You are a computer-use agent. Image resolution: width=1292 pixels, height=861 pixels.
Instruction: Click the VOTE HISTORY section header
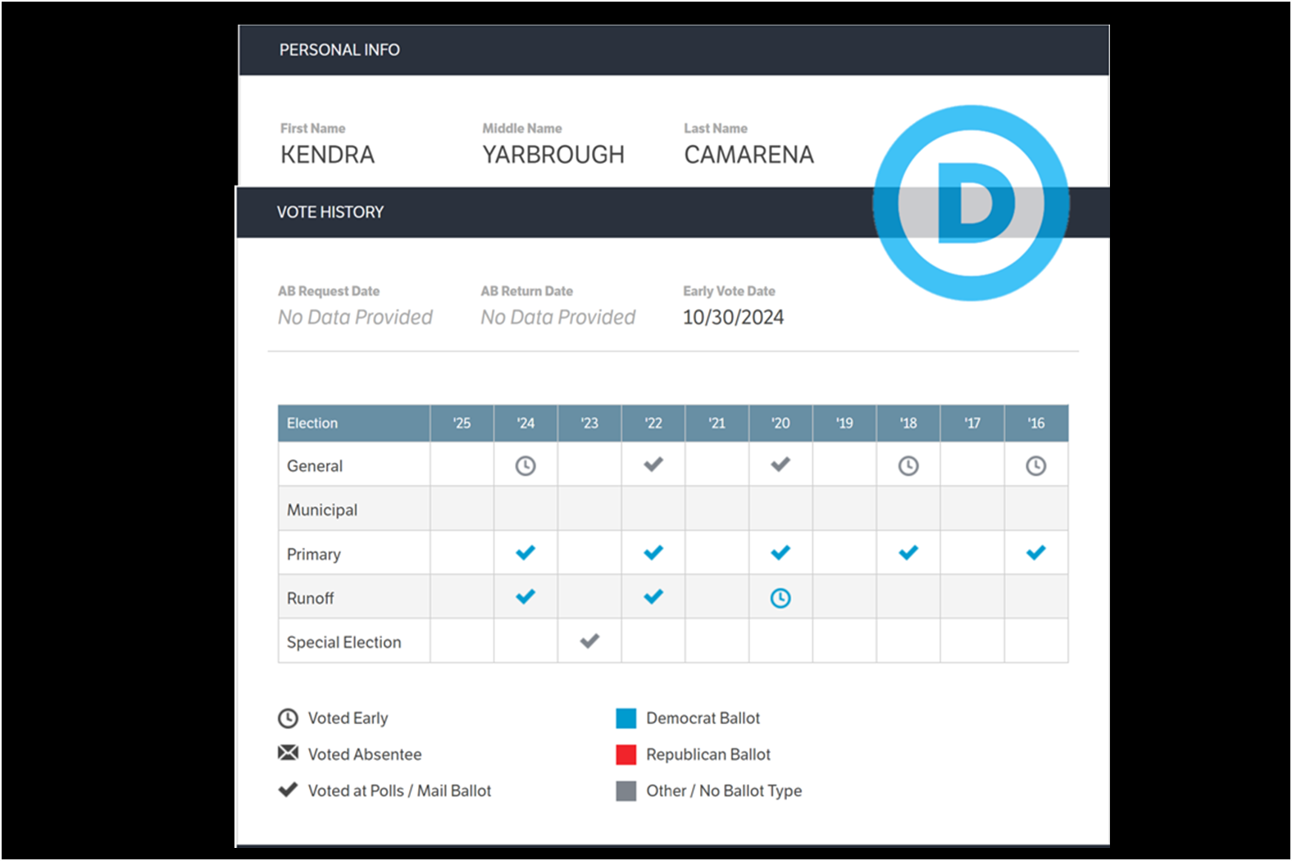point(674,212)
